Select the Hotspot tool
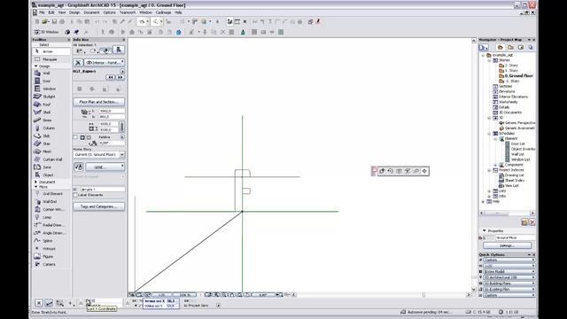 pos(51,249)
